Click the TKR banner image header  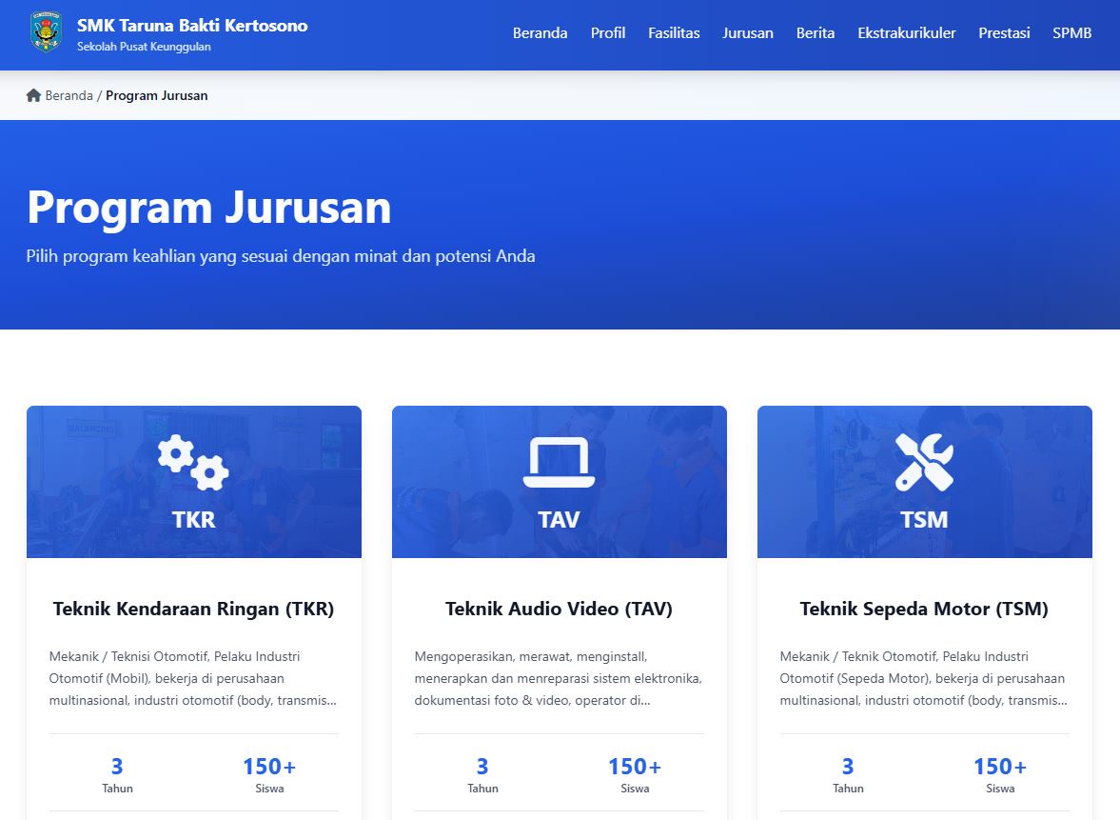point(194,481)
